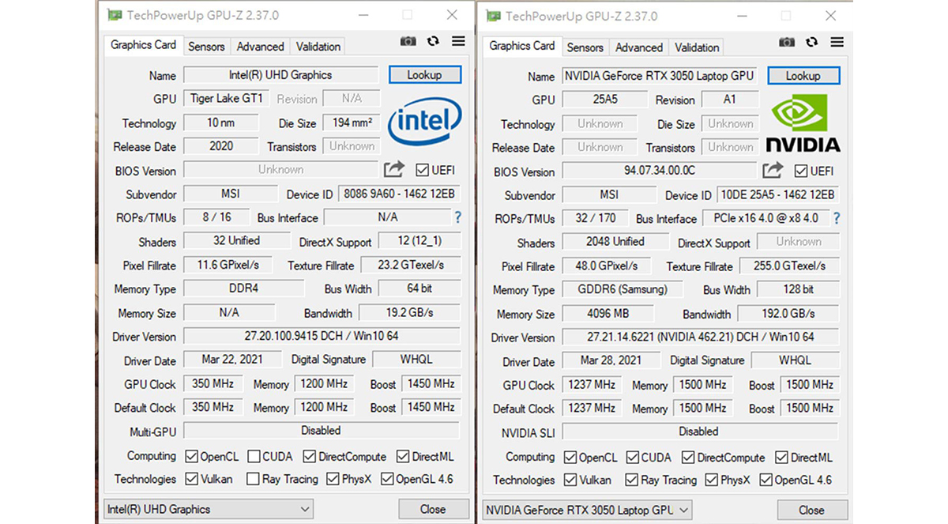
Task: Switch to Advanced tab in Intel window
Action: 260,47
